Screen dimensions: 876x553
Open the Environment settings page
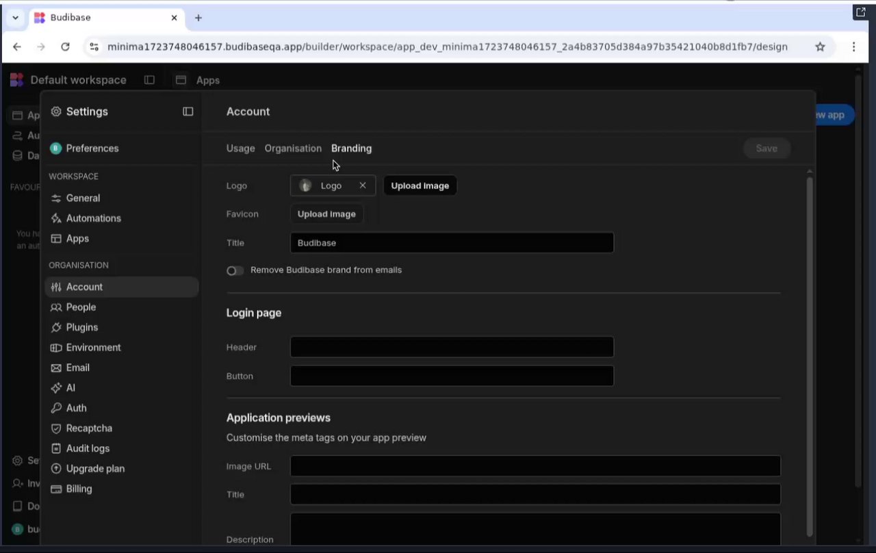coord(121,348)
